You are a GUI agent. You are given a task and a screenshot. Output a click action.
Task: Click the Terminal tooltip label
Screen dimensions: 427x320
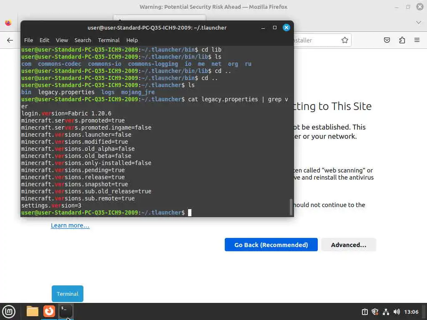click(68, 294)
